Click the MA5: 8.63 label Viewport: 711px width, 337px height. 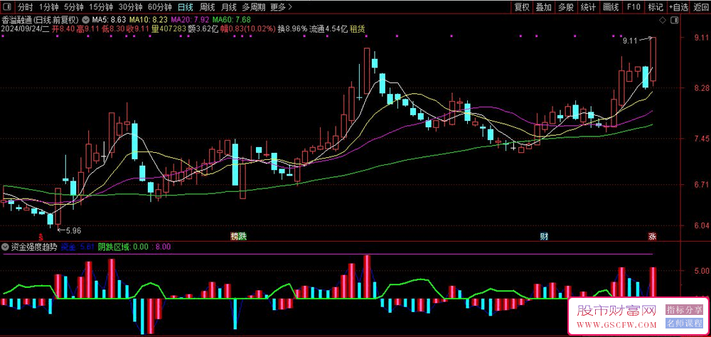pos(108,20)
